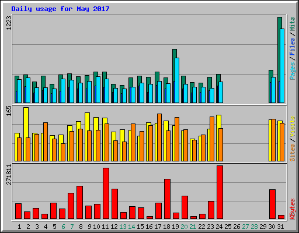The width and height of the screenshot is (299, 233).
Task: Click the yellow "Visits" legend label
Action: (293, 126)
